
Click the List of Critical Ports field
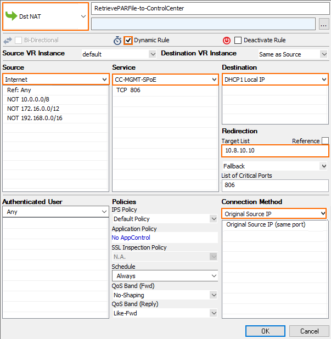275,185
